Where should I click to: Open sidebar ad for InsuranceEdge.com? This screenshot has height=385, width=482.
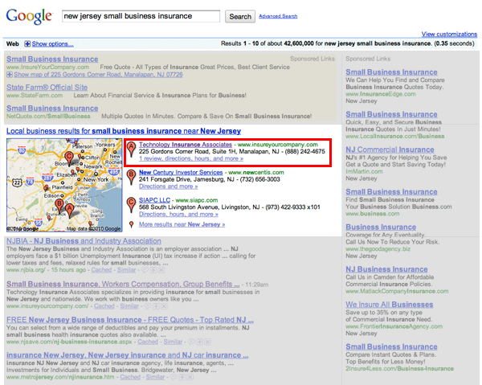(391, 72)
